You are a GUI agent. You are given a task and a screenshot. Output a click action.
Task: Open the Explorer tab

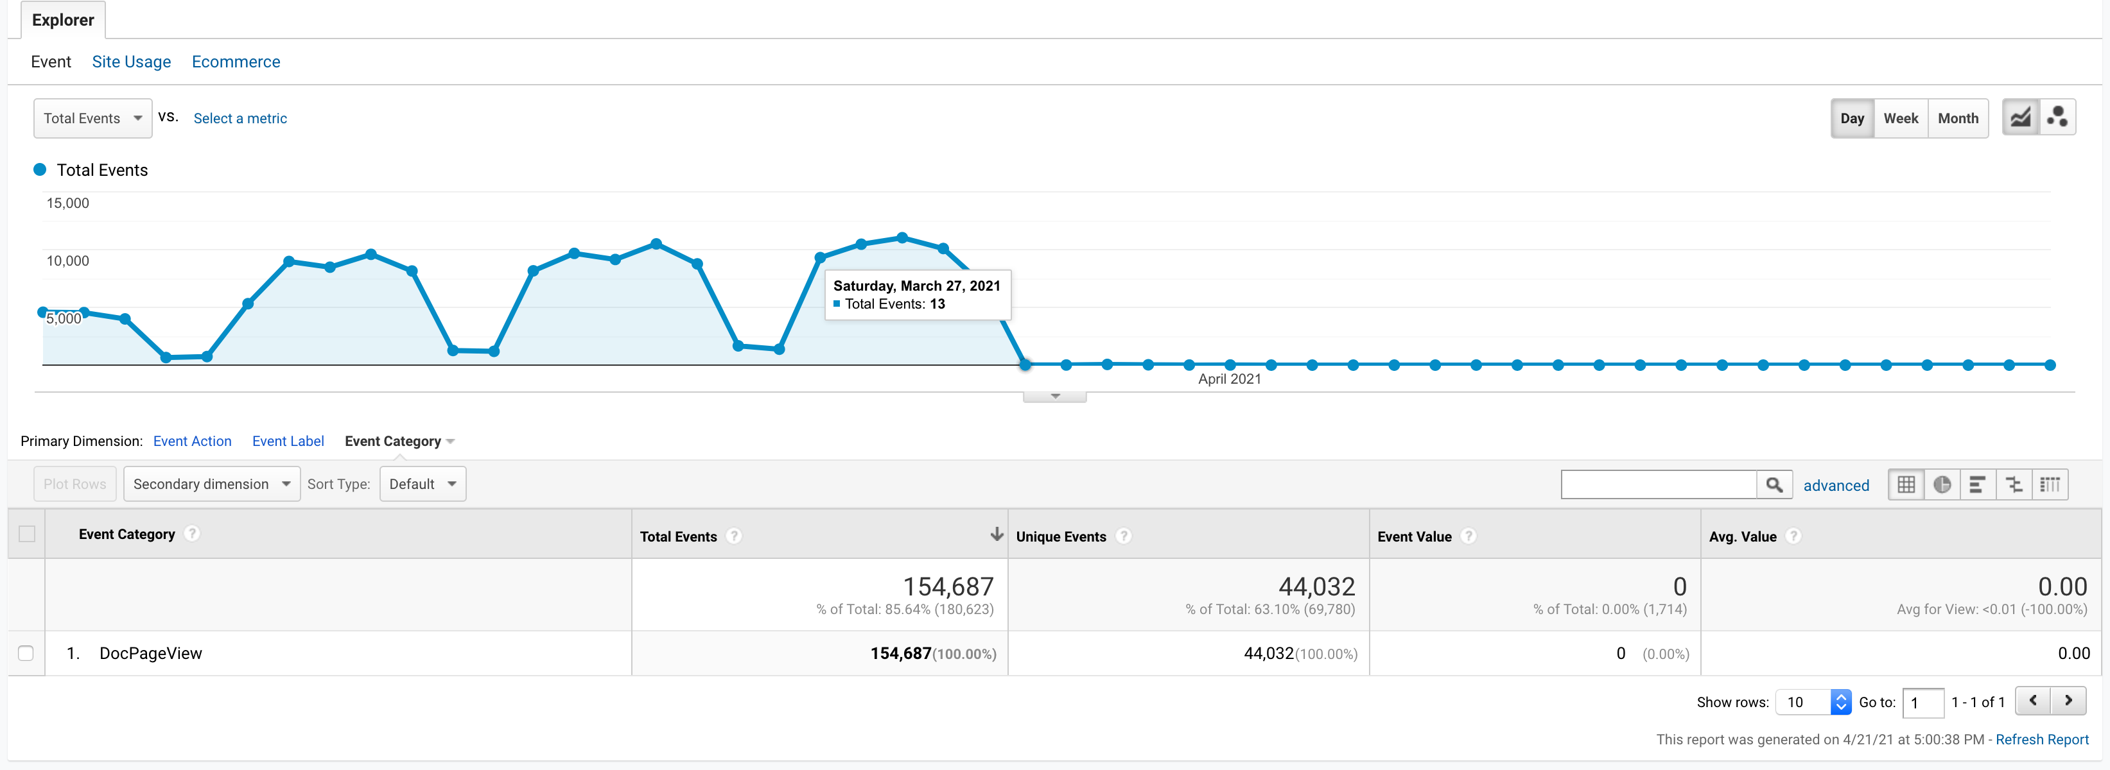[63, 20]
